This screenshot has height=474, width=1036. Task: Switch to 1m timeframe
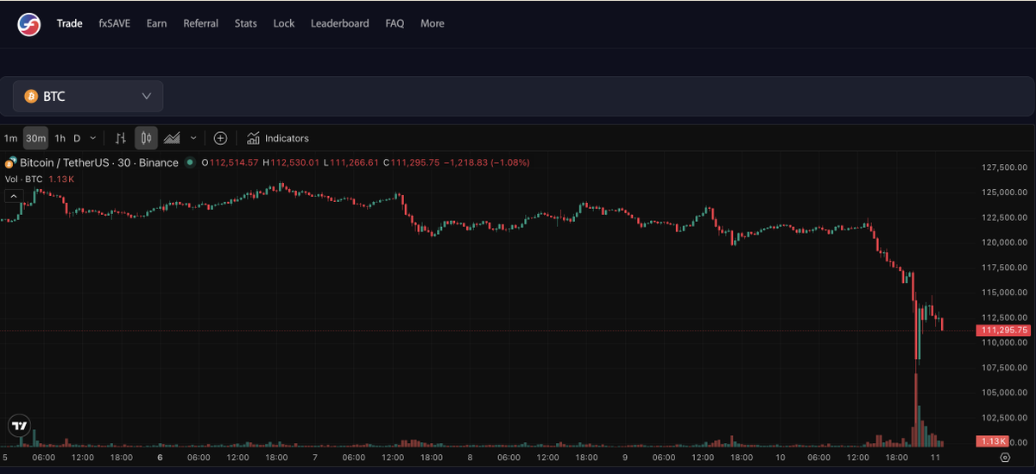coord(10,138)
